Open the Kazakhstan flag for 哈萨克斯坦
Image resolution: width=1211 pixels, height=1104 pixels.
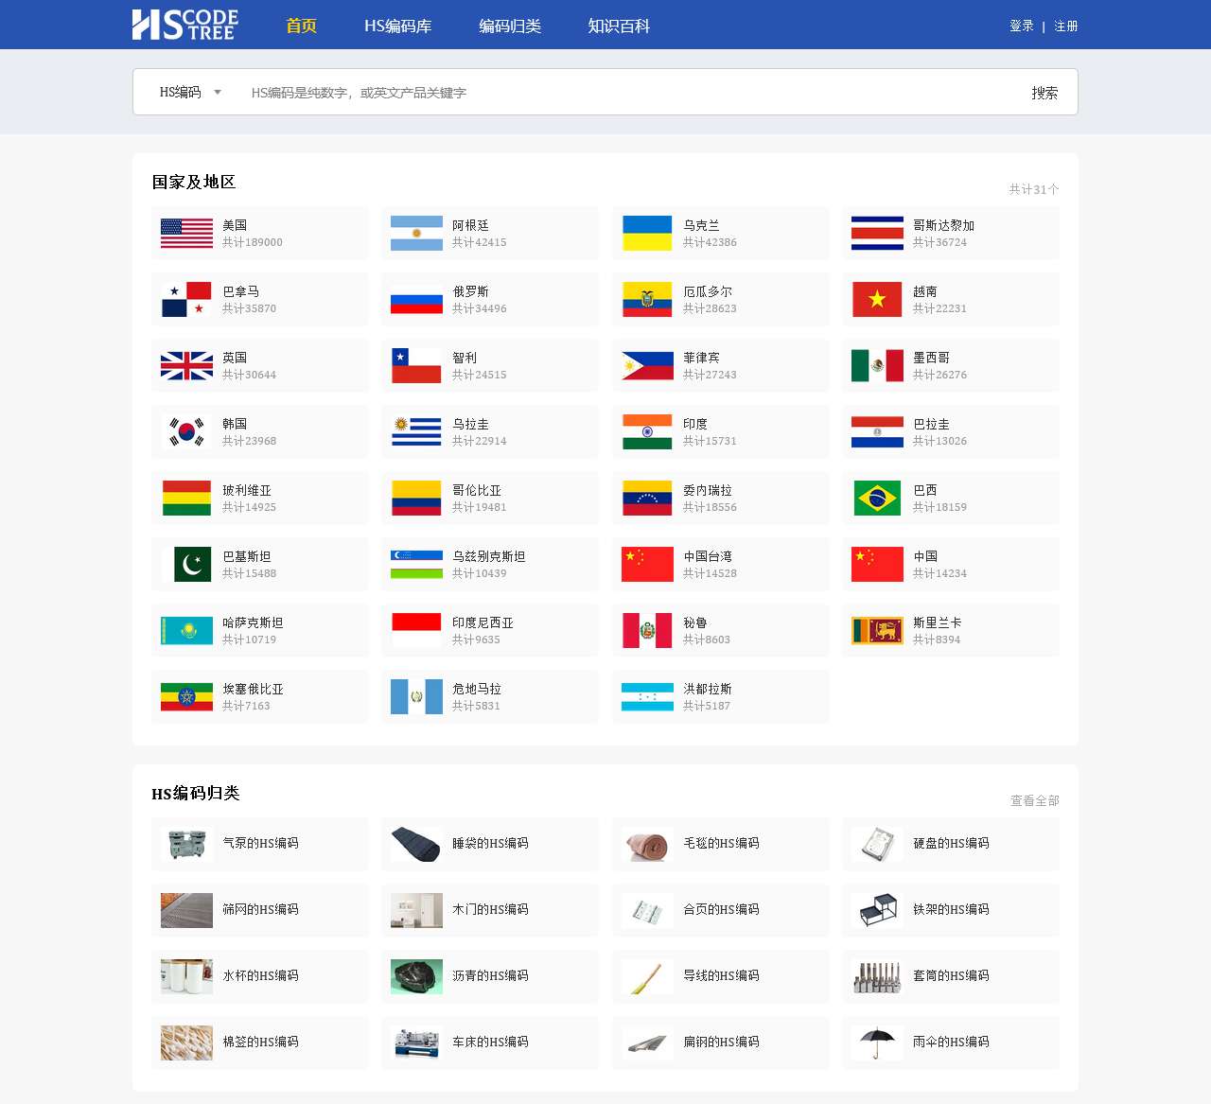186,631
